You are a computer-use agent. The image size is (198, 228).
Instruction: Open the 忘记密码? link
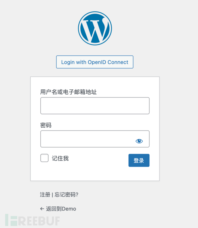[x=67, y=195]
